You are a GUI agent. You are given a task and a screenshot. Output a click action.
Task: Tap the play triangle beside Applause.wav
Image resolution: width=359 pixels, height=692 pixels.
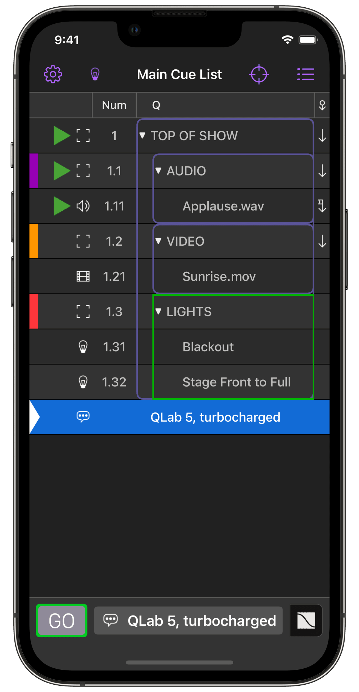coord(62,206)
